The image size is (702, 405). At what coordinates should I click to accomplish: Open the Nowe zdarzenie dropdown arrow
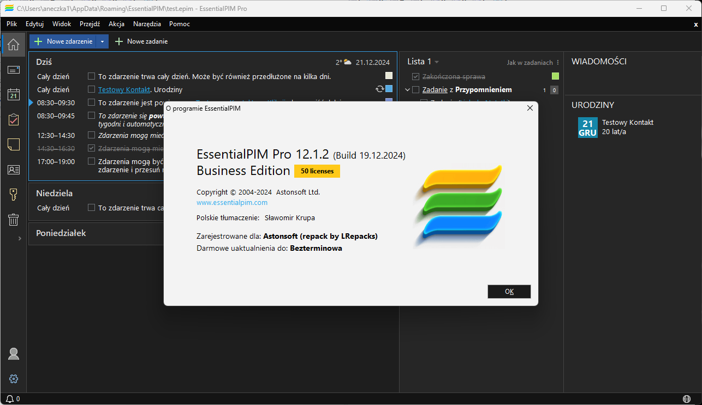102,41
